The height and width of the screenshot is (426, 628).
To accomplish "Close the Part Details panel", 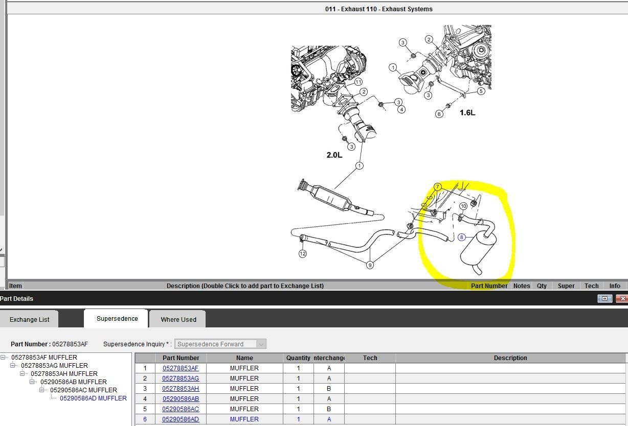I will [621, 299].
